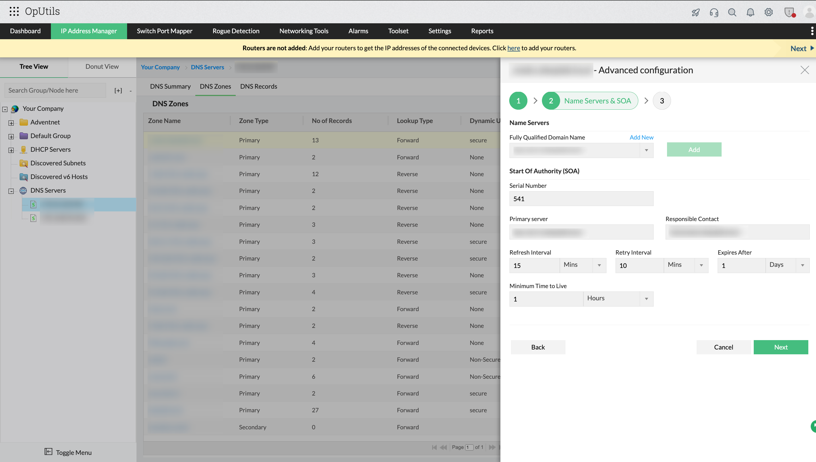Click the Add New link
This screenshot has height=462, width=816.
[x=641, y=138]
